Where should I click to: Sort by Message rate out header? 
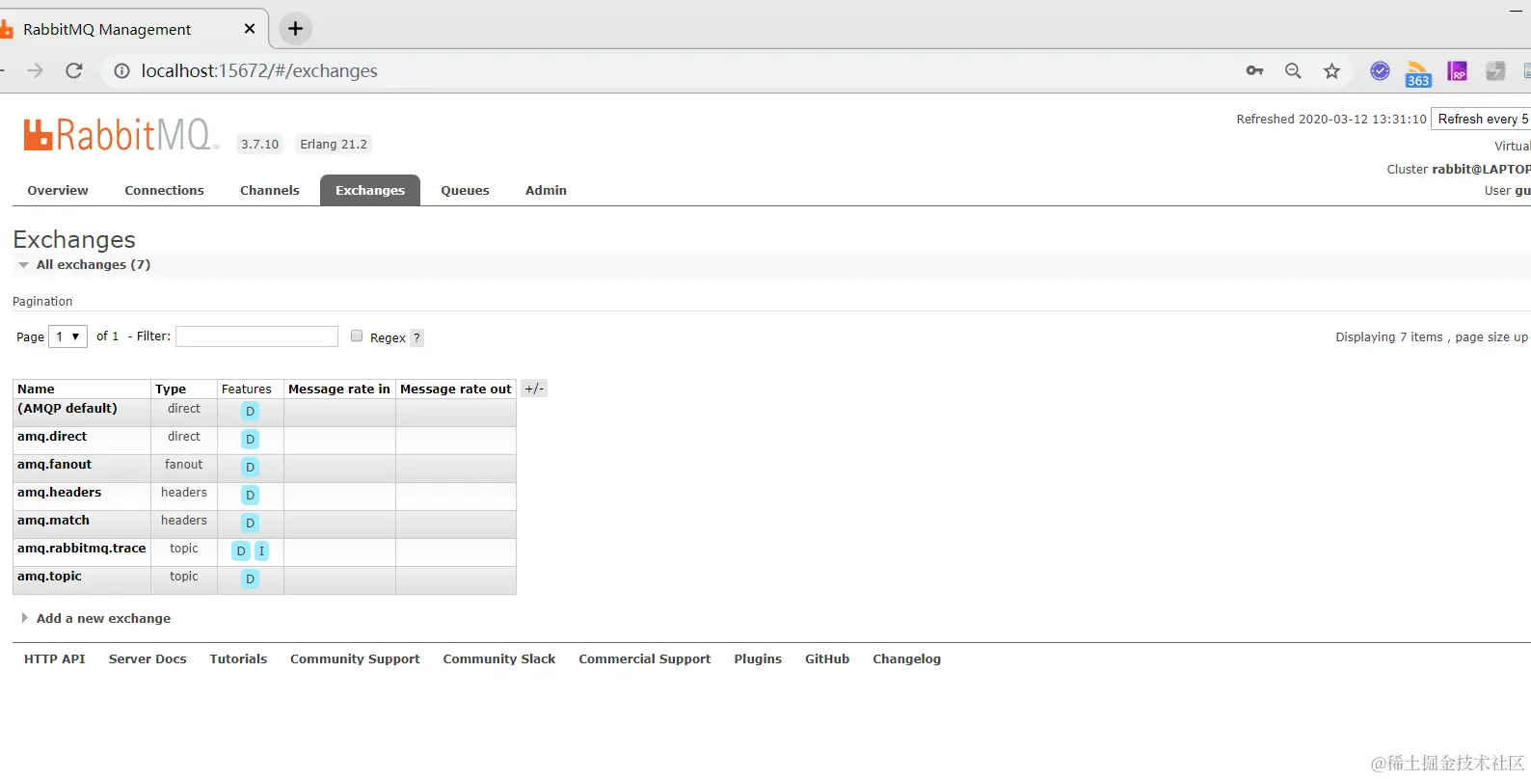pos(456,389)
